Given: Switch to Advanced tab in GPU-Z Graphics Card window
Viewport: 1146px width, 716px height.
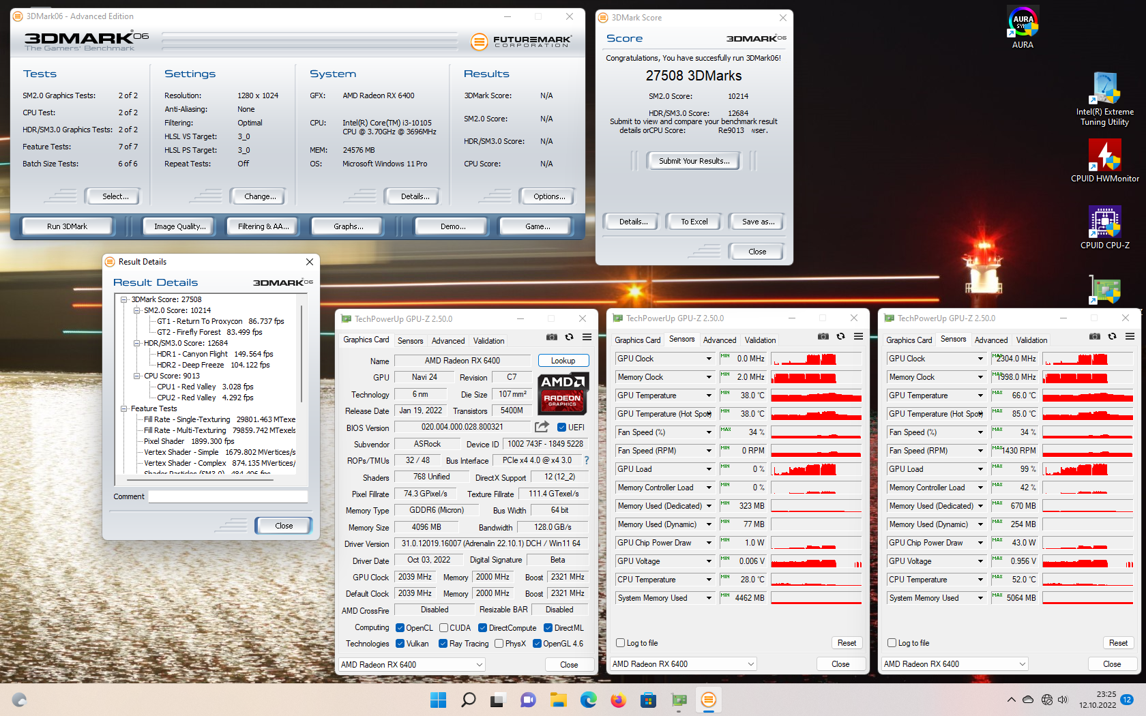Looking at the screenshot, I should (448, 341).
